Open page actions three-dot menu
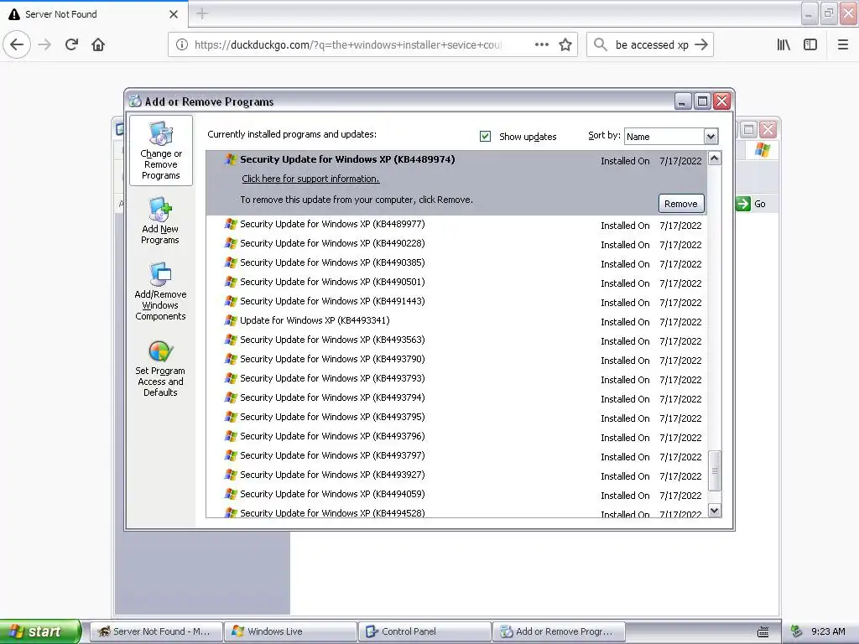This screenshot has height=644, width=859. tap(542, 45)
